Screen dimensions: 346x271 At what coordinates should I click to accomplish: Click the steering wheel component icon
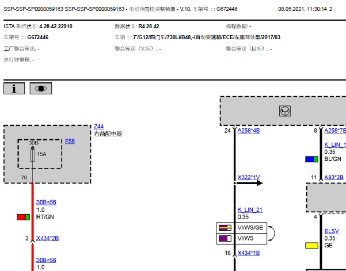(x=285, y=111)
